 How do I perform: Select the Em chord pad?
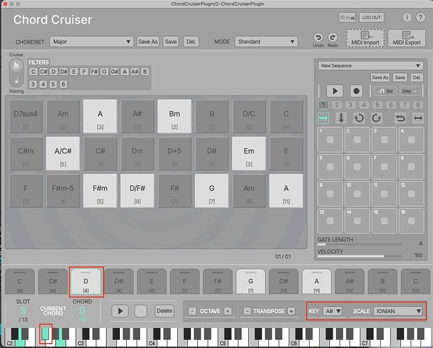coord(249,153)
